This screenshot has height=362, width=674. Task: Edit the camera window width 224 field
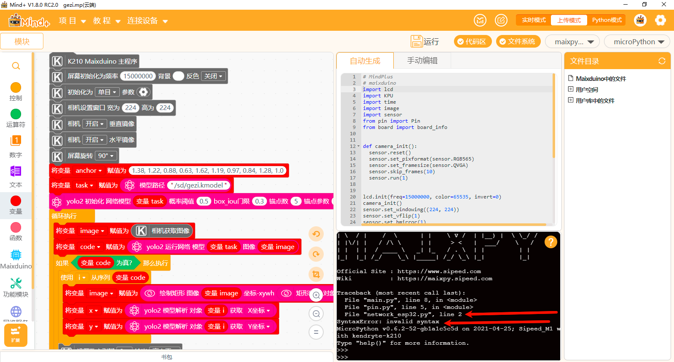pyautogui.click(x=131, y=108)
